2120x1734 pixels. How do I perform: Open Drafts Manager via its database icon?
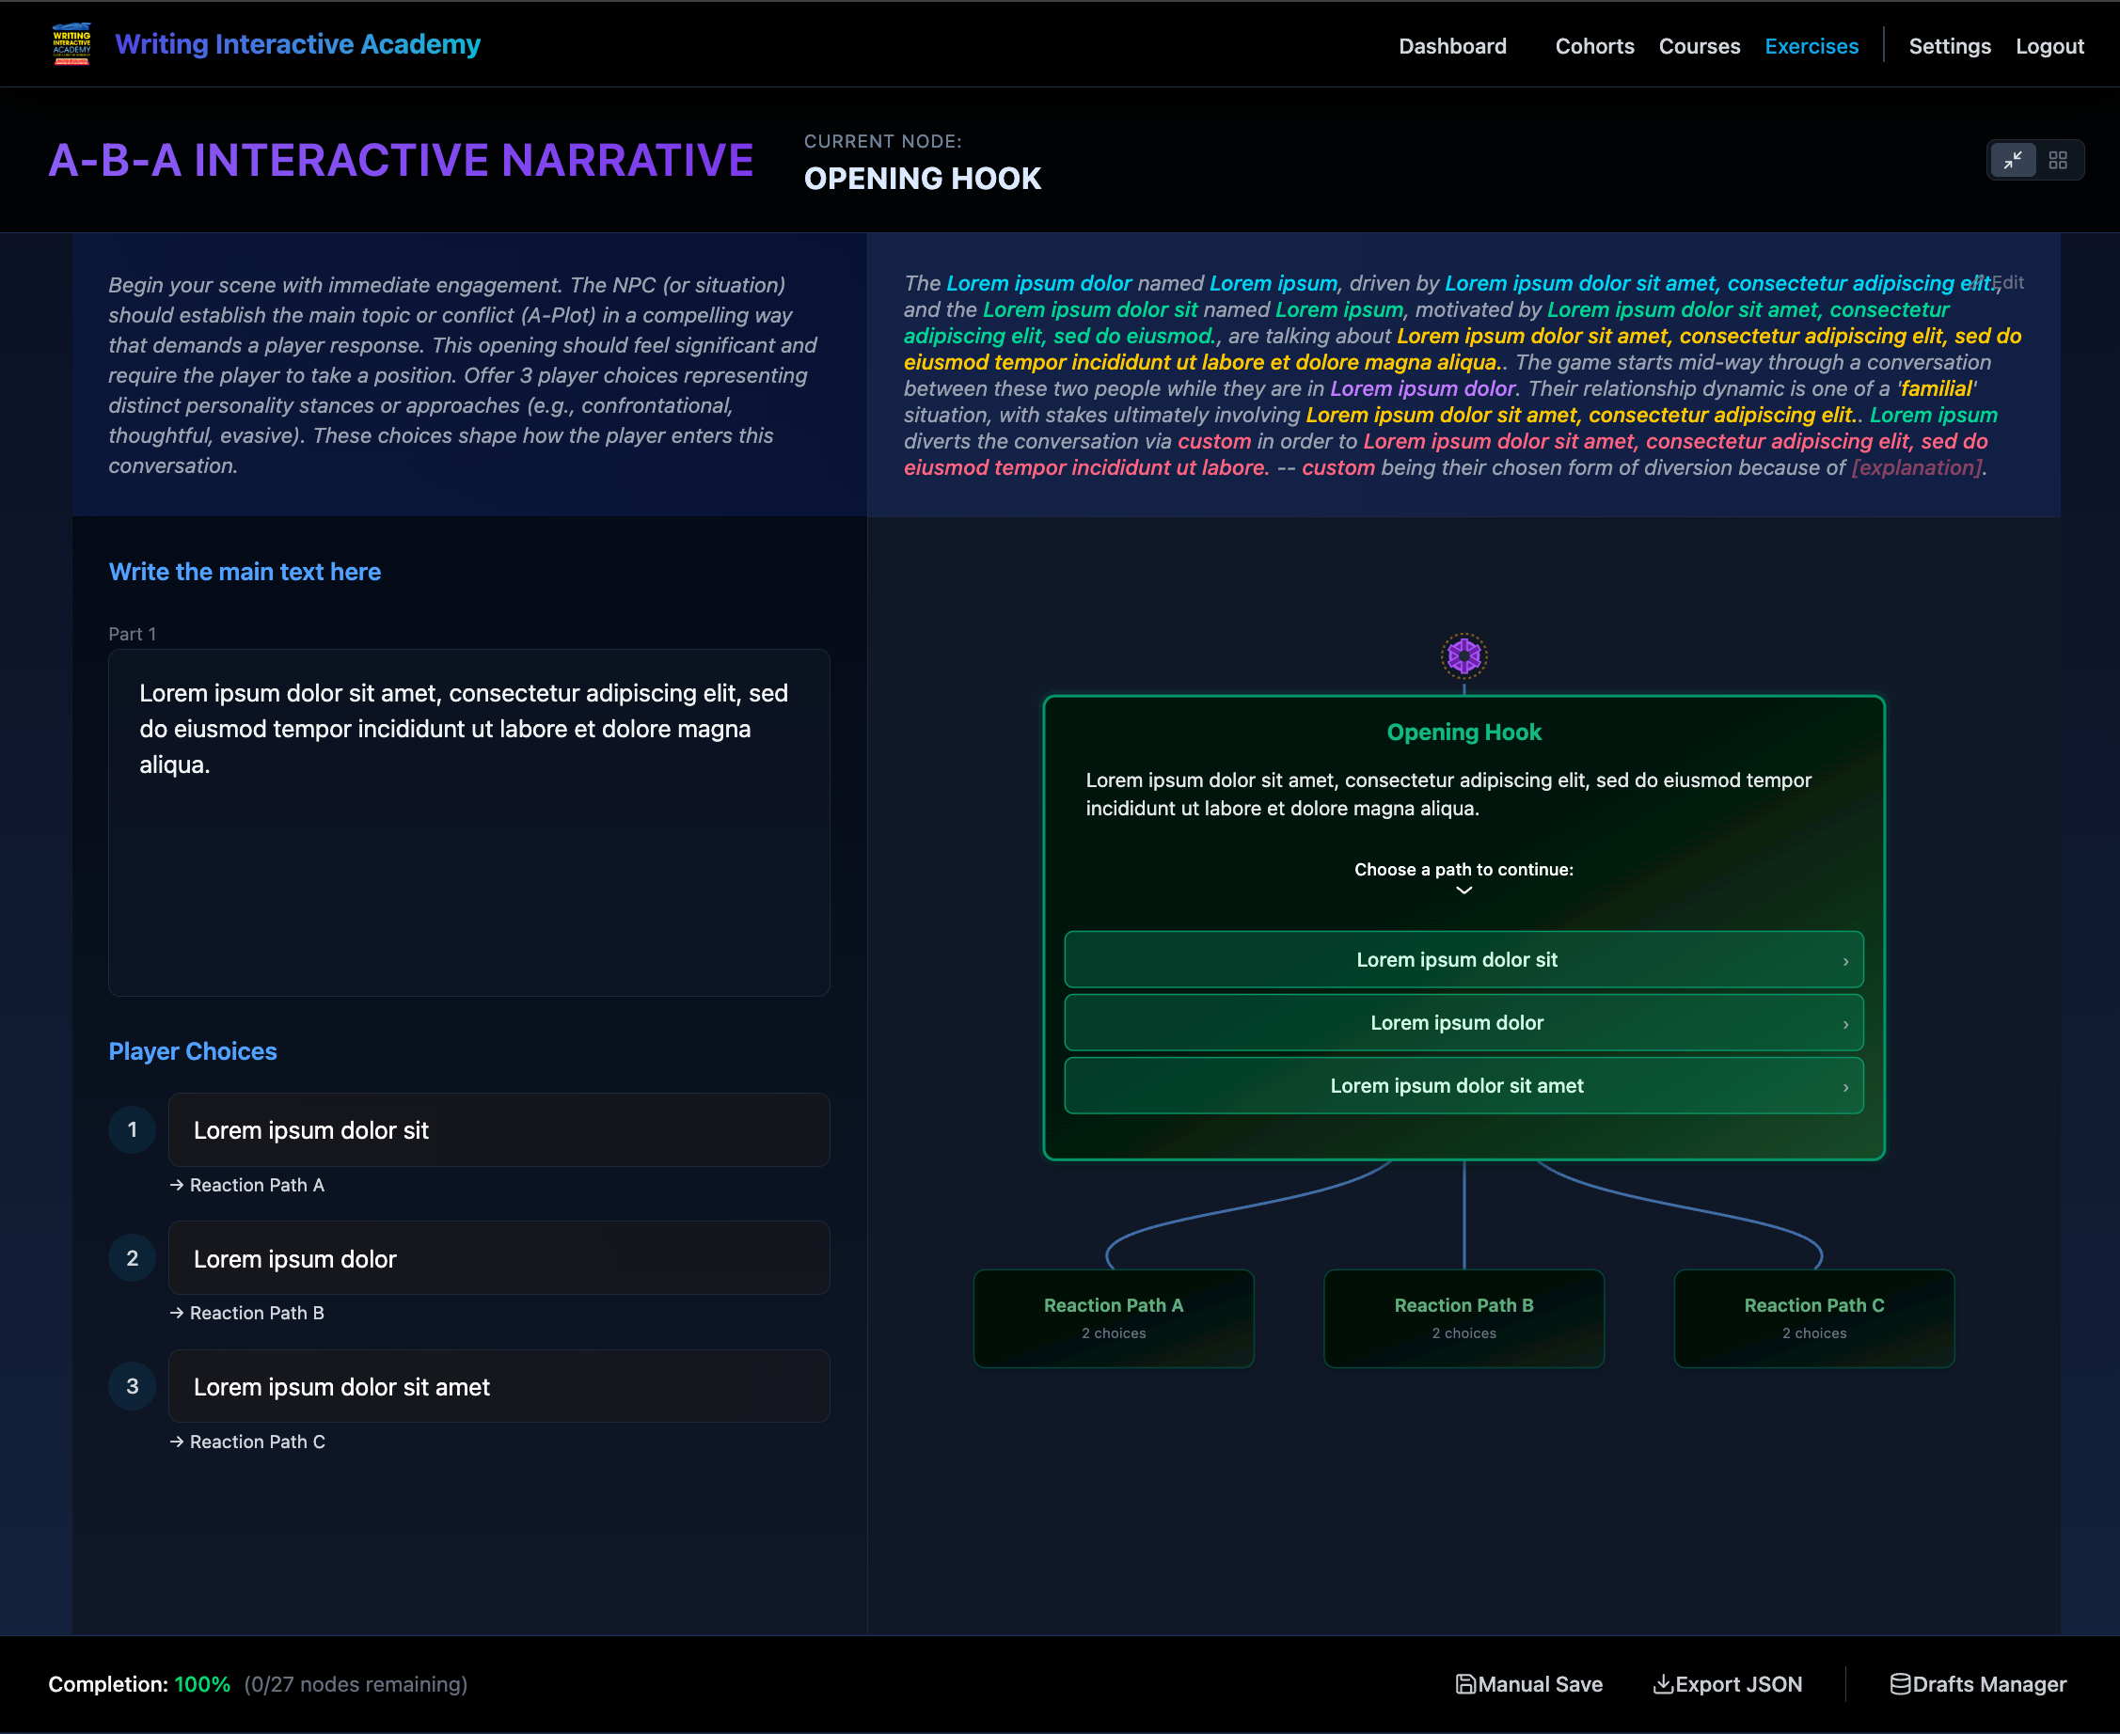[x=1901, y=1684]
